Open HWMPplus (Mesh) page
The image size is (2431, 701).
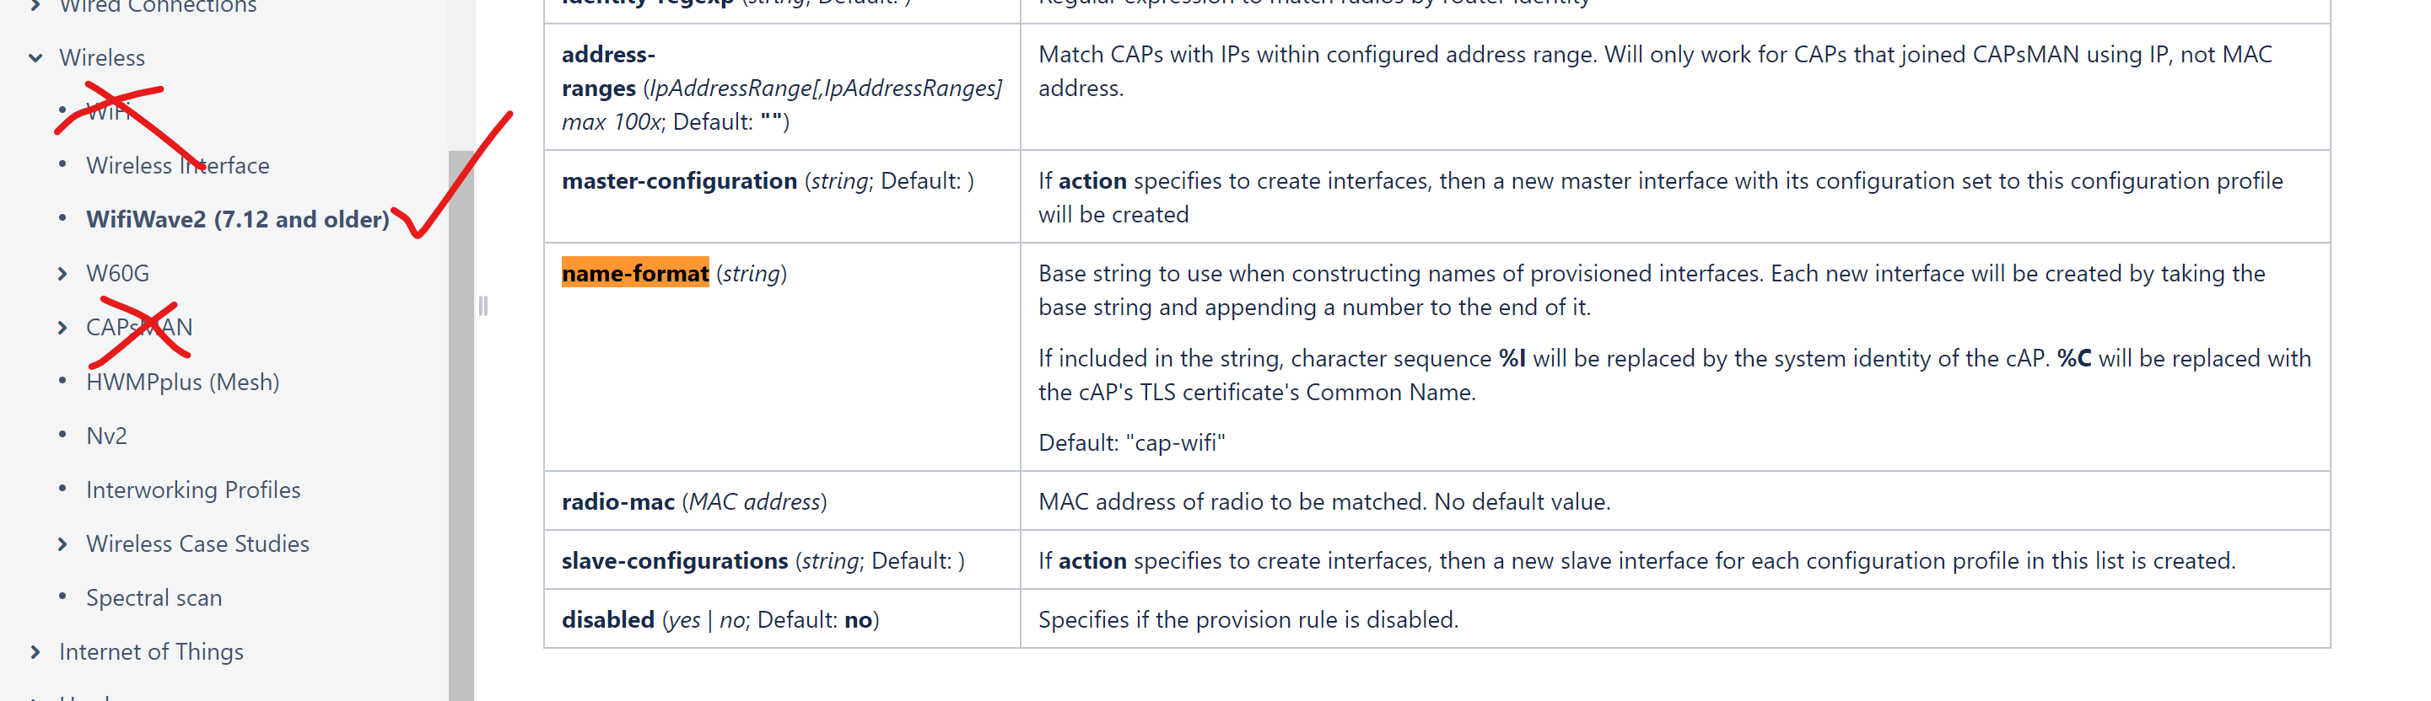point(182,383)
